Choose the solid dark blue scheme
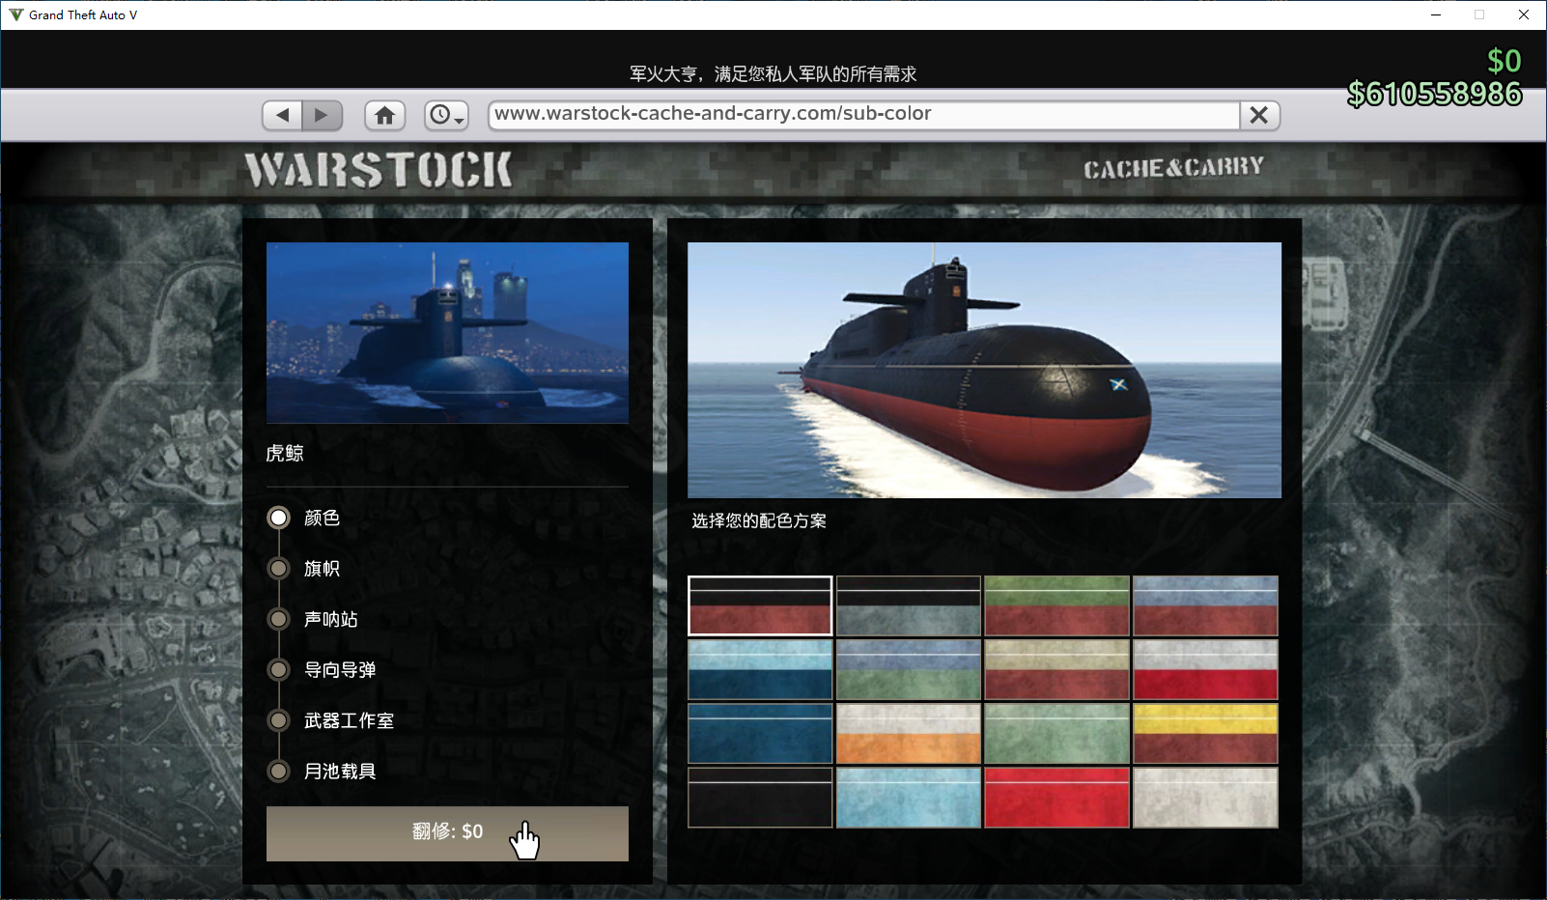This screenshot has height=900, width=1547. point(760,734)
